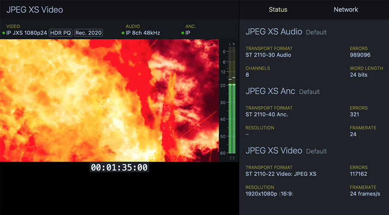
Task: Select the JPEG XS Audio section heading
Action: coord(274,32)
